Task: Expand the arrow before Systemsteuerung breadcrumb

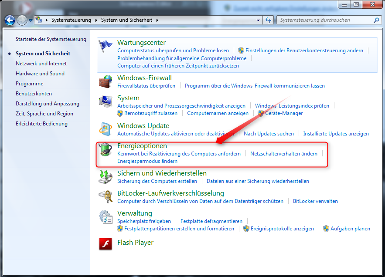Action: [46, 20]
